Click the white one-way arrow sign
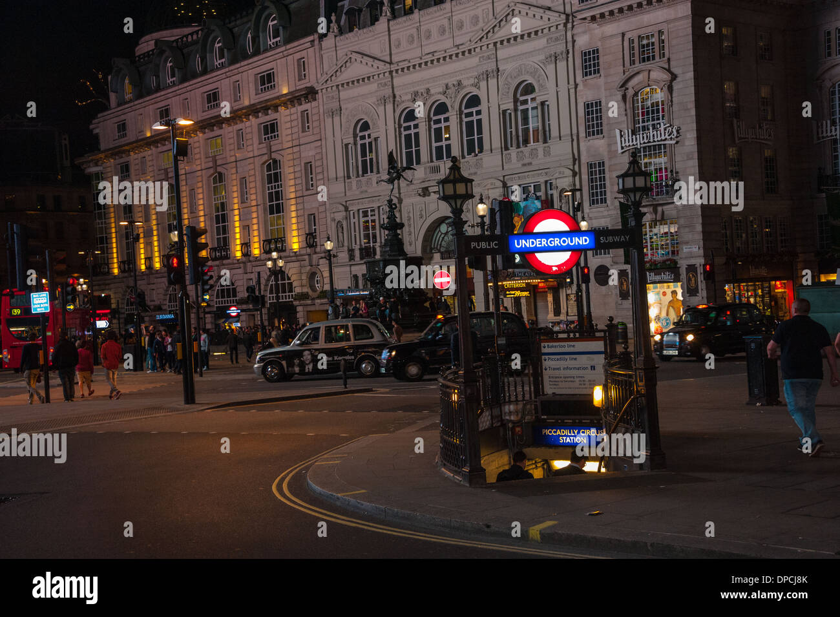The height and width of the screenshot is (617, 840). click(x=102, y=324)
